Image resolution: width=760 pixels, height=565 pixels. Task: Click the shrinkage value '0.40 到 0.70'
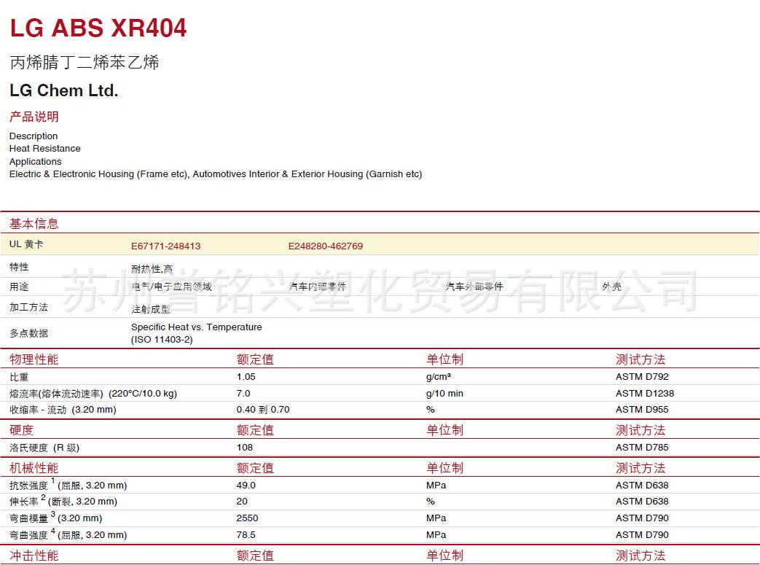point(263,410)
